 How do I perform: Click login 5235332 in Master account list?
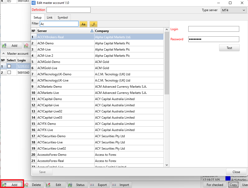pyautogui.click(x=24, y=66)
